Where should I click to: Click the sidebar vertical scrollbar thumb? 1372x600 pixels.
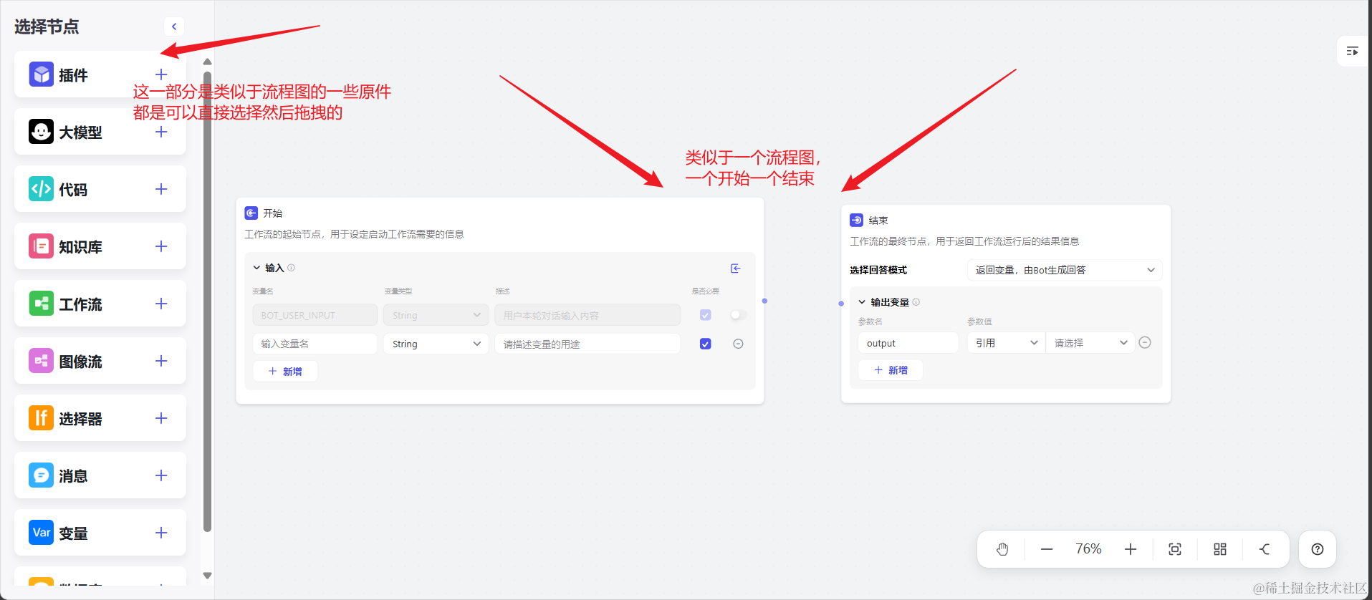click(207, 301)
